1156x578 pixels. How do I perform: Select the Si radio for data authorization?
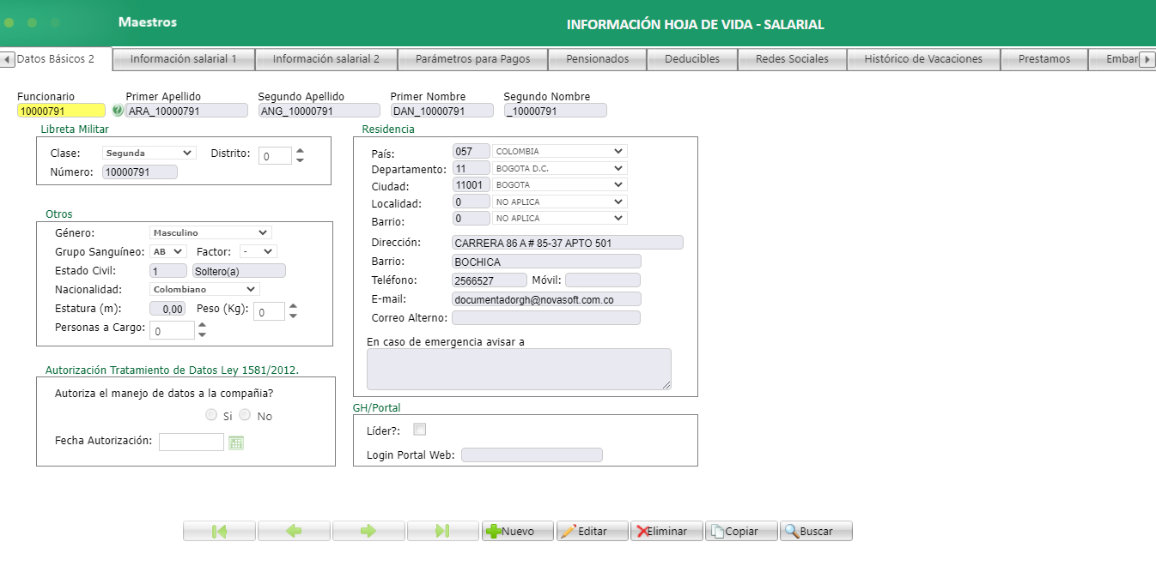click(211, 414)
